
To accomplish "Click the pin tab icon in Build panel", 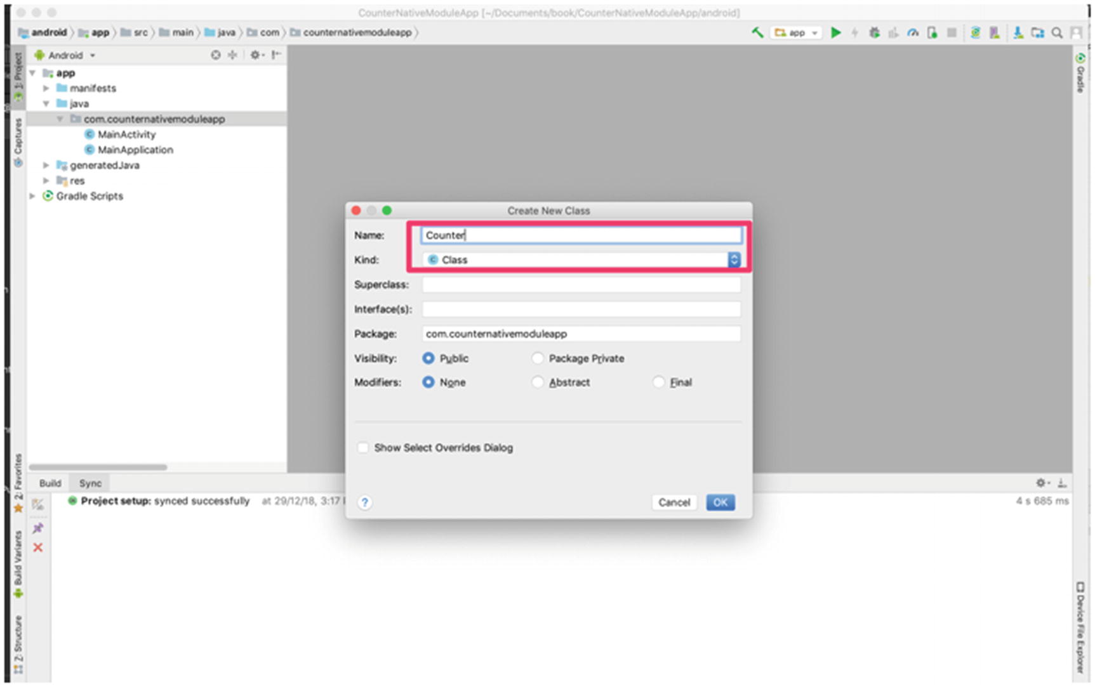I will pos(38,528).
